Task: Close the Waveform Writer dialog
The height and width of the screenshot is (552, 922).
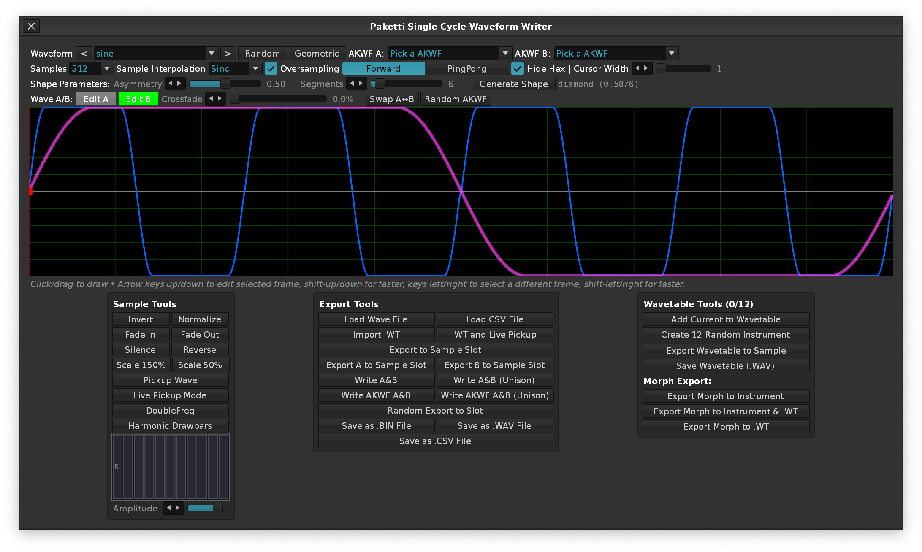Action: pos(31,26)
